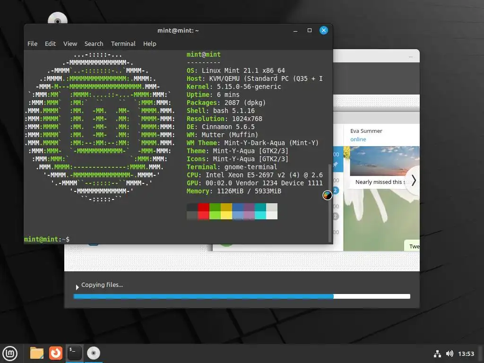Click the Uptime: 6 mins line
This screenshot has height=363, width=484.
(x=213, y=95)
